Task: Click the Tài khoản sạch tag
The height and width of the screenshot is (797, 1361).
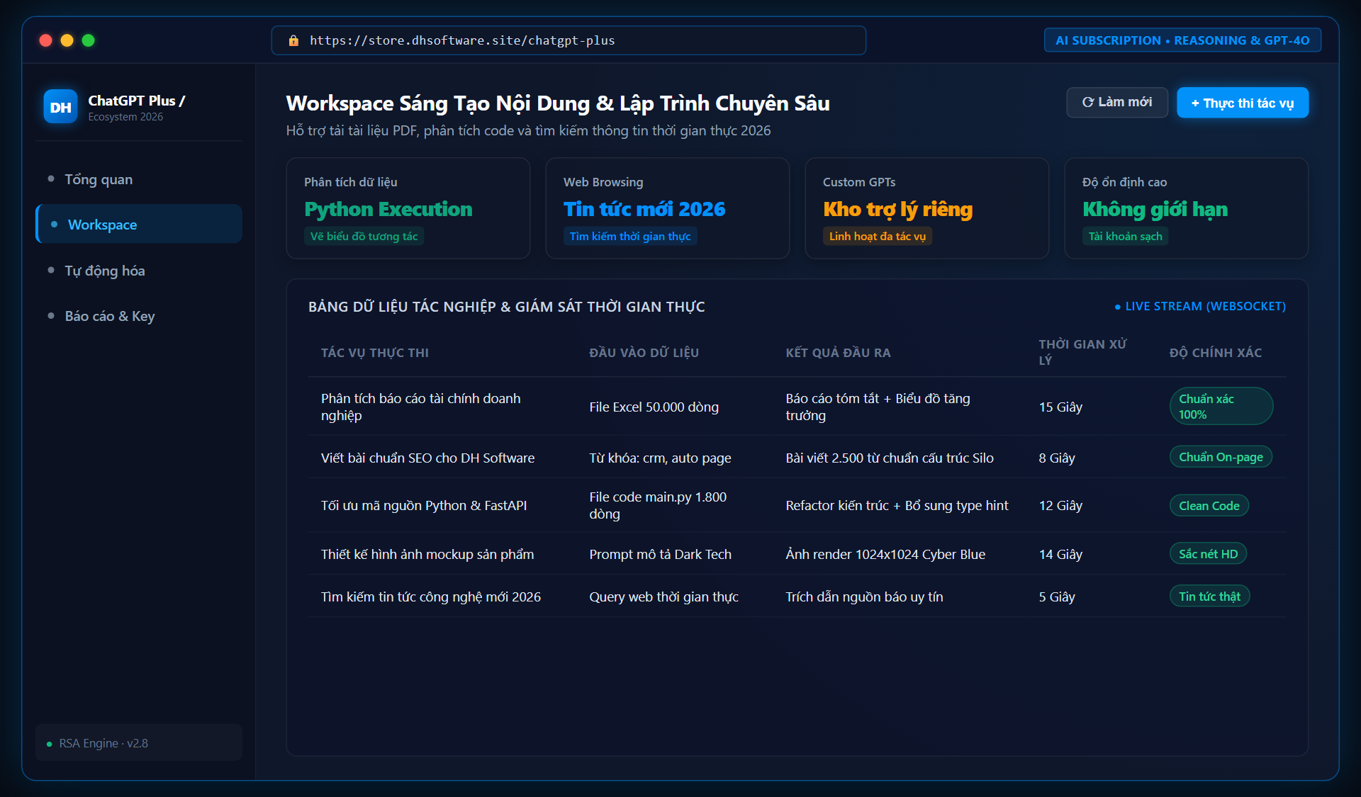Action: point(1126,237)
